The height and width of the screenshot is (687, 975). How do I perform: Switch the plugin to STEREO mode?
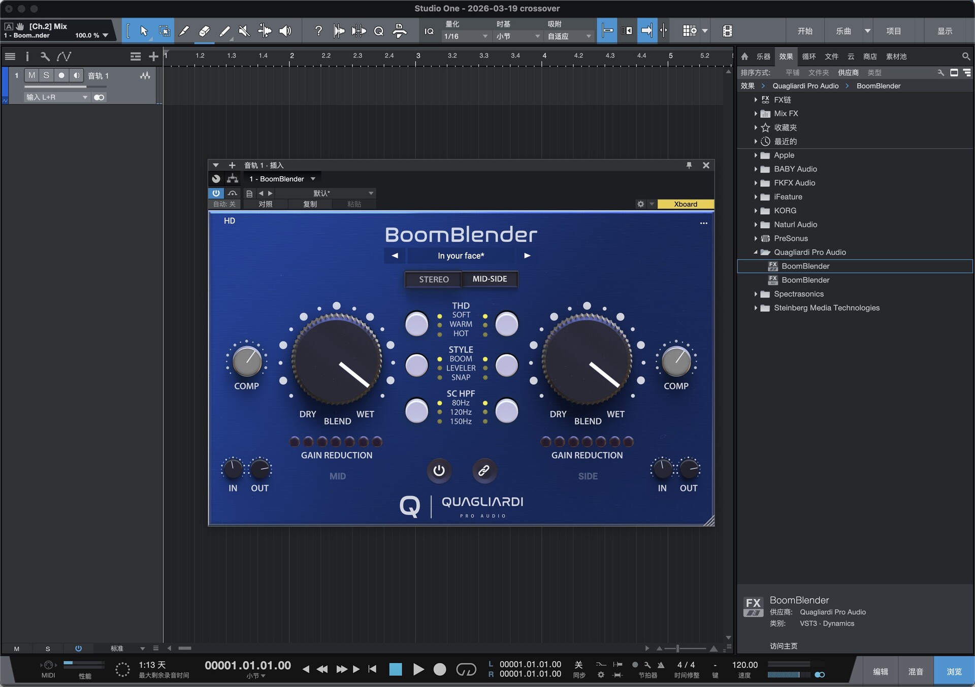[x=434, y=279]
